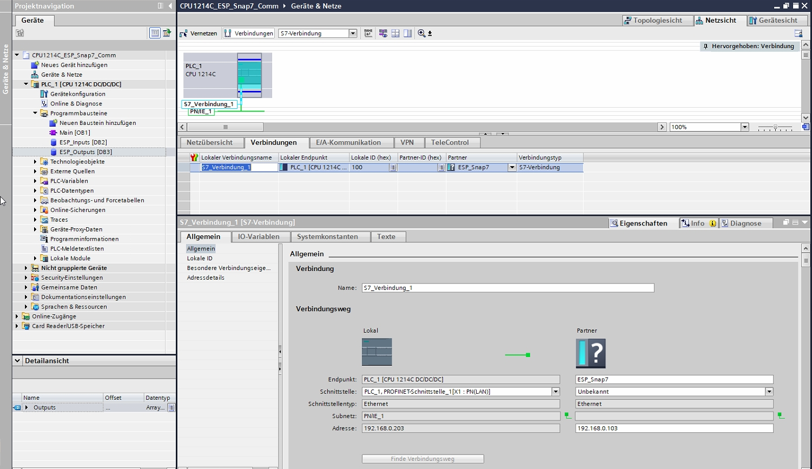This screenshot has height=469, width=812.
Task: Open the S7-Verbindung connection type dropdown
Action: click(353, 34)
